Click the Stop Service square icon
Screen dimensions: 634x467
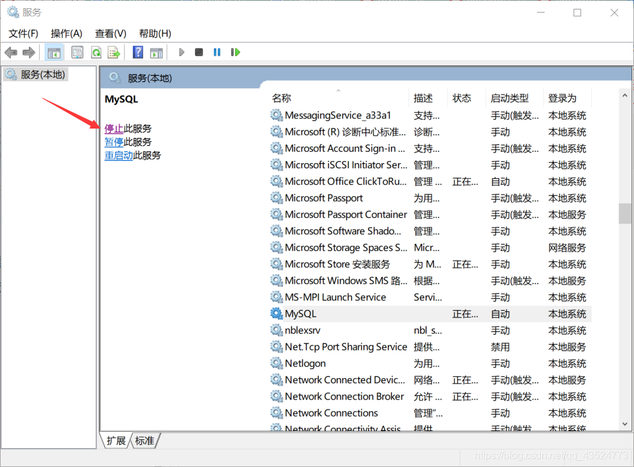click(198, 52)
